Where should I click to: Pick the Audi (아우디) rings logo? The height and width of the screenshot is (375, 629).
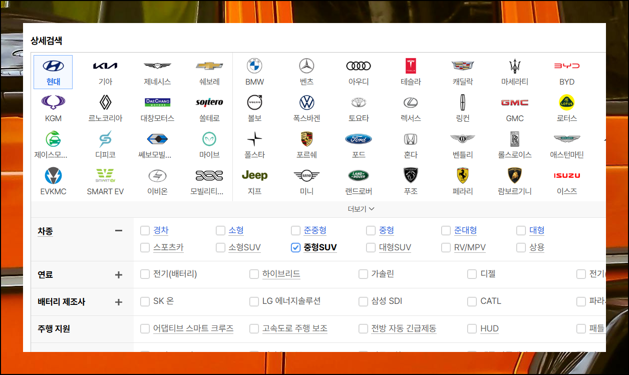point(359,66)
